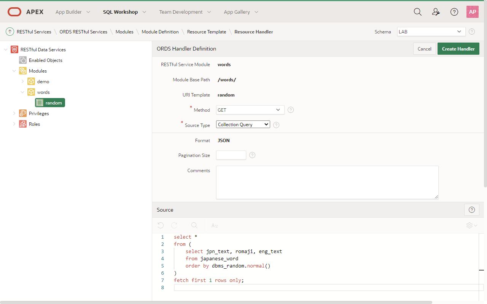Click the Privileges key icon
487x304 pixels.
23,113
